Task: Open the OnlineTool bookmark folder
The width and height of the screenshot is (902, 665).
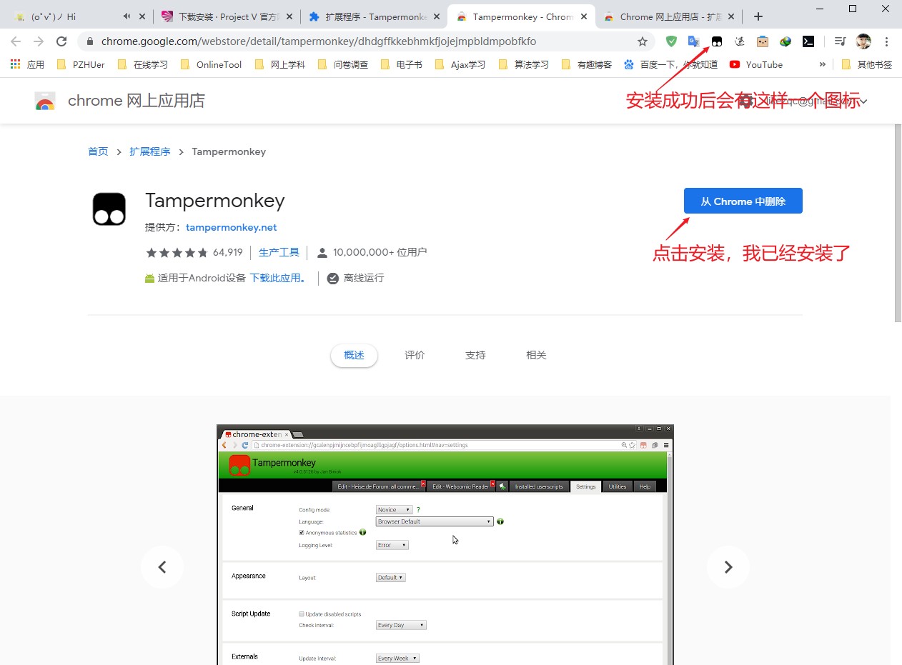Action: (211, 64)
